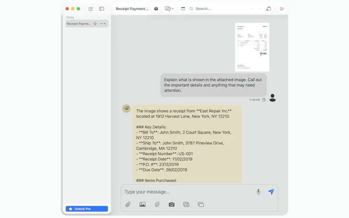
Task: Capture screenshot with camera-window icon
Action: tap(186, 204)
